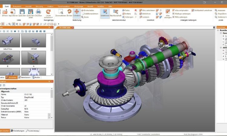The width and height of the screenshot is (227, 136).
Task: Open the Letzte Aktionen dropdown
Action: click(48, 17)
